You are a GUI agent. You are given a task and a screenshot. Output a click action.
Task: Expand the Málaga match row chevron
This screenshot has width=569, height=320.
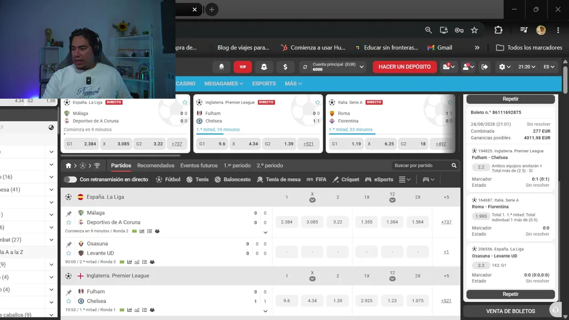(x=265, y=232)
